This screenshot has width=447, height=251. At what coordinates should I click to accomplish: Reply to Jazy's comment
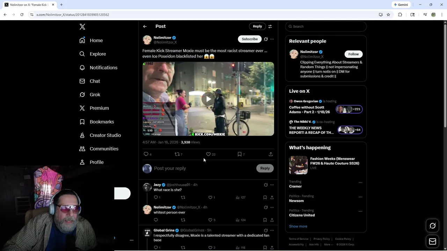coord(156,197)
